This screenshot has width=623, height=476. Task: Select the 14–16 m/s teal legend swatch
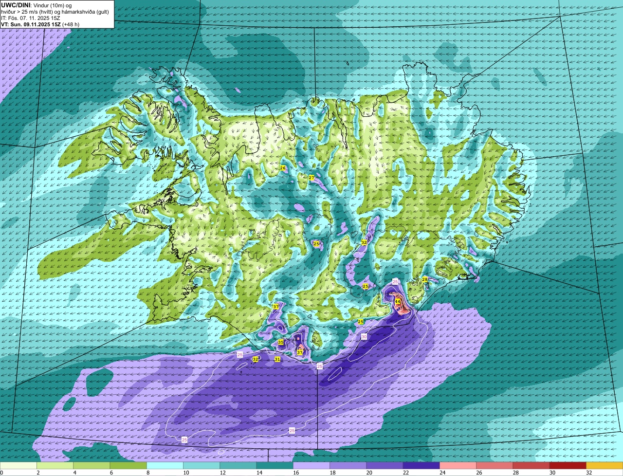[x=275, y=466]
